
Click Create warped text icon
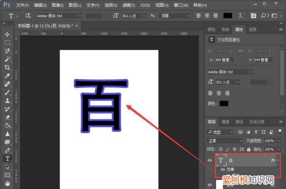tap(241, 16)
